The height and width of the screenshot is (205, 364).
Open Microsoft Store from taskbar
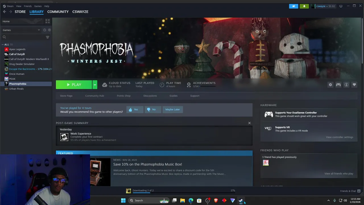point(199,200)
